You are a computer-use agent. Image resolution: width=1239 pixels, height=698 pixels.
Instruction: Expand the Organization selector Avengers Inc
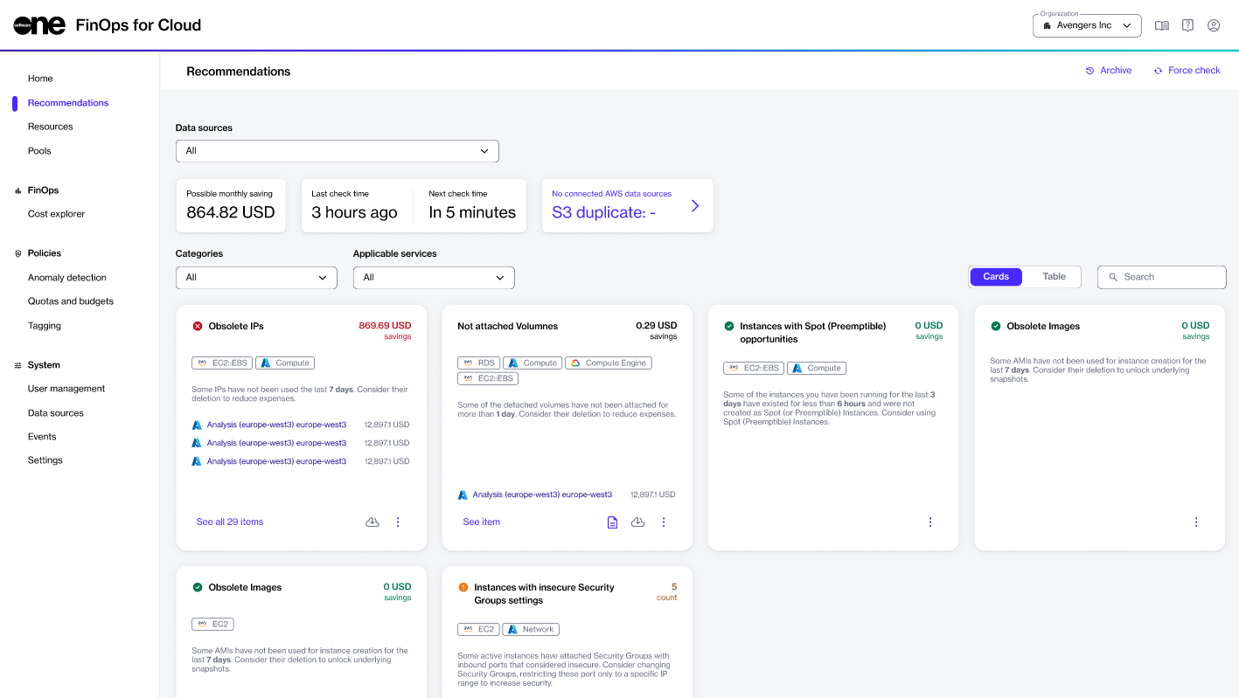(1087, 26)
